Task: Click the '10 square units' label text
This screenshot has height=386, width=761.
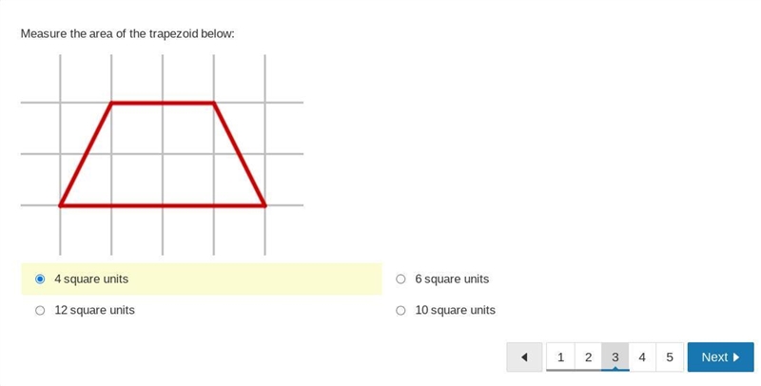Action: click(x=456, y=310)
